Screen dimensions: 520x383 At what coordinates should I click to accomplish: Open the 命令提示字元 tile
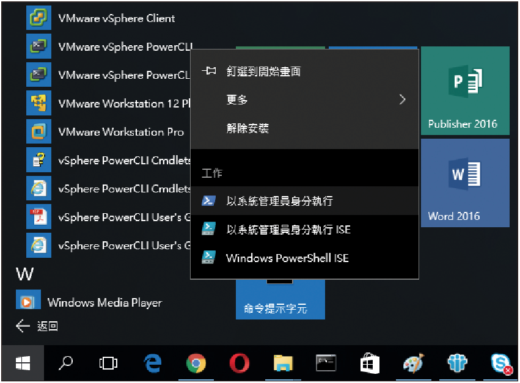pyautogui.click(x=280, y=299)
